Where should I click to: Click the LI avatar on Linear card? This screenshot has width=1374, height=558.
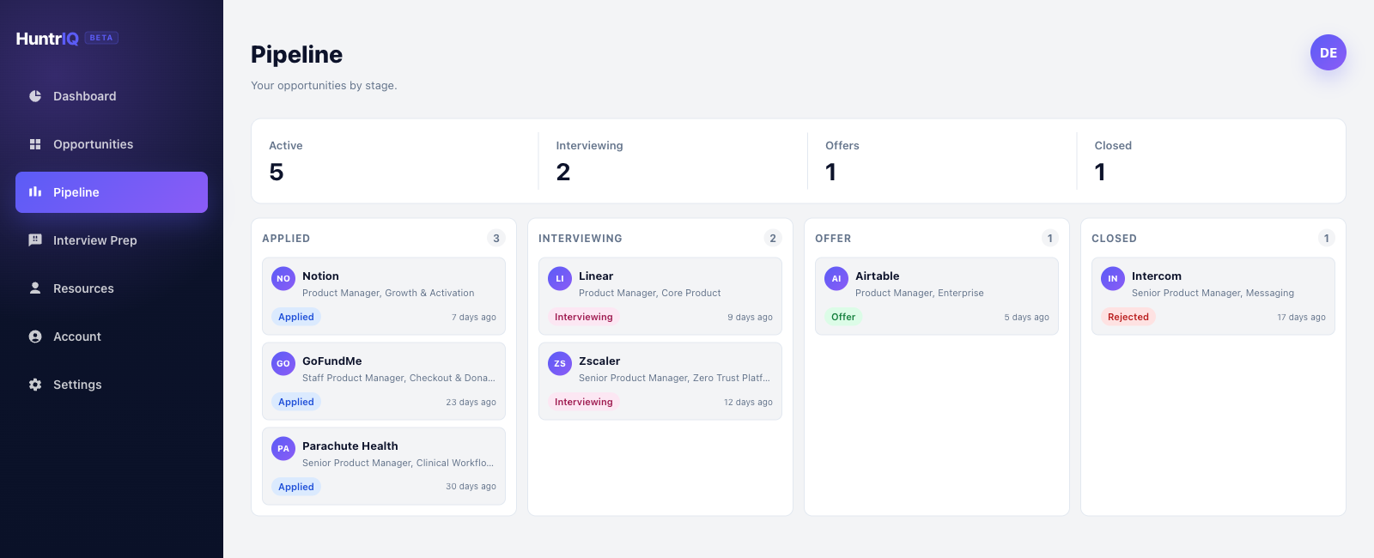[560, 278]
